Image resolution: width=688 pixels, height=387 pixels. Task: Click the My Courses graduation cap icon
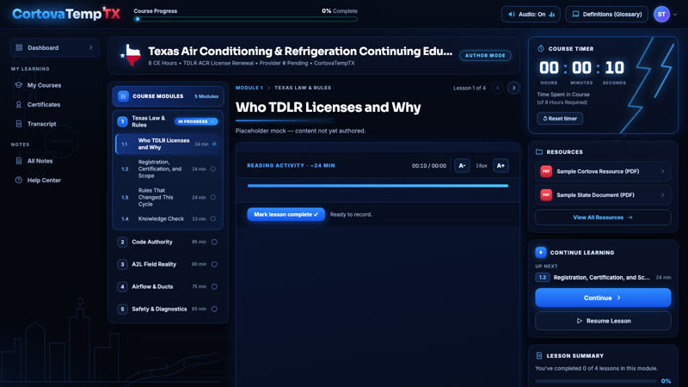(x=18, y=84)
